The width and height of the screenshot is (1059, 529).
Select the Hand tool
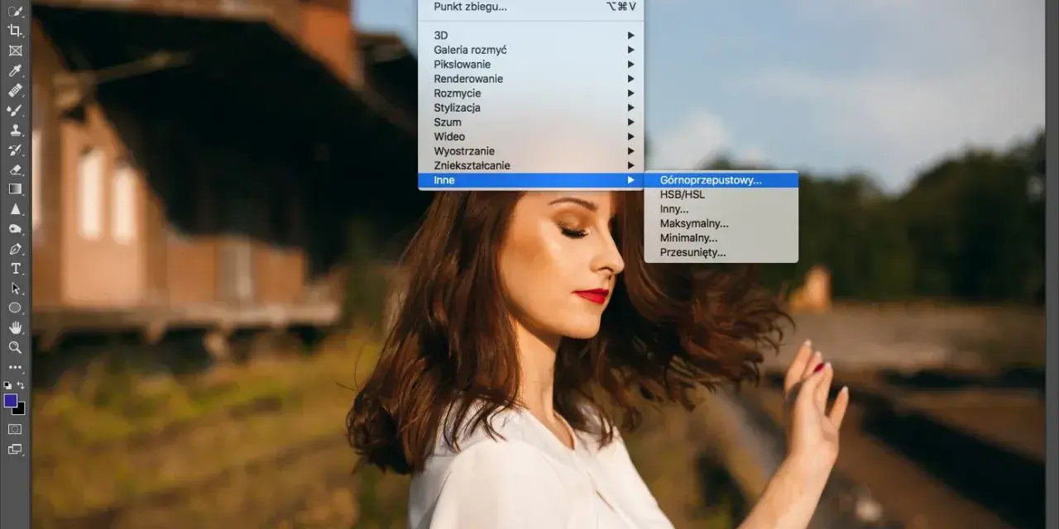coord(15,327)
